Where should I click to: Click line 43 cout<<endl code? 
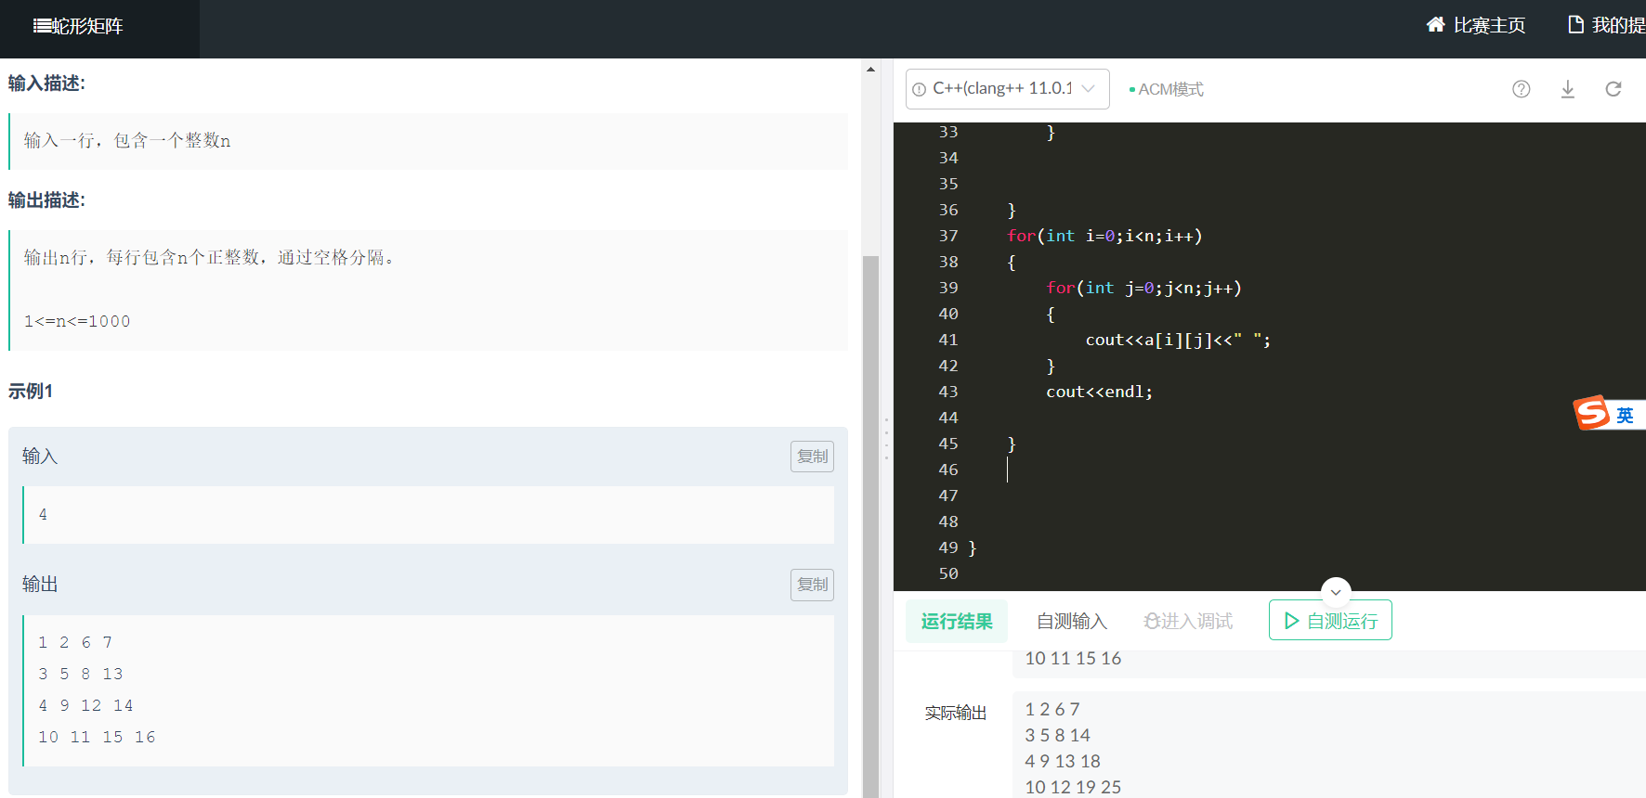[x=1099, y=392]
